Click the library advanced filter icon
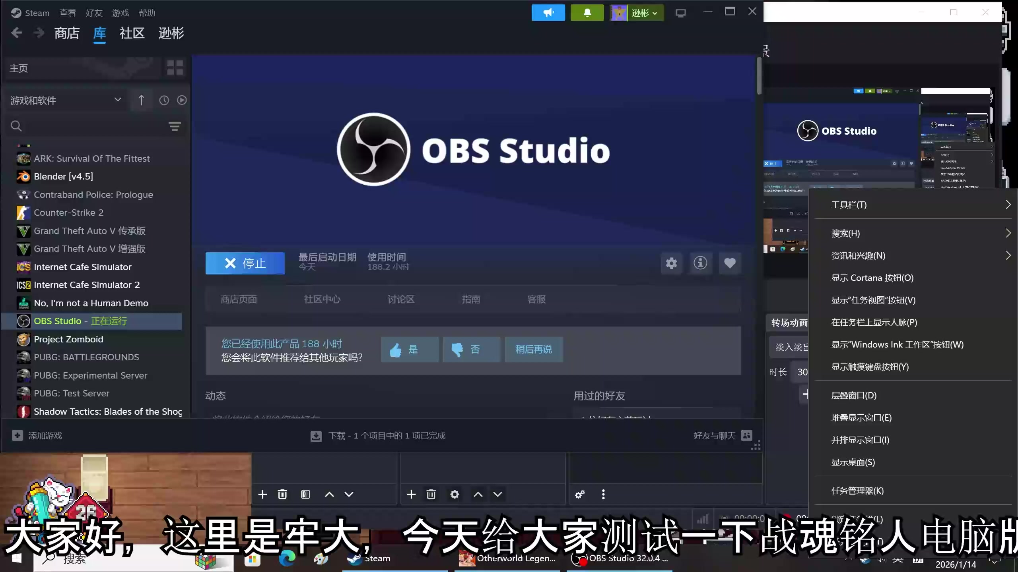Viewport: 1018px width, 572px height. 175,126
